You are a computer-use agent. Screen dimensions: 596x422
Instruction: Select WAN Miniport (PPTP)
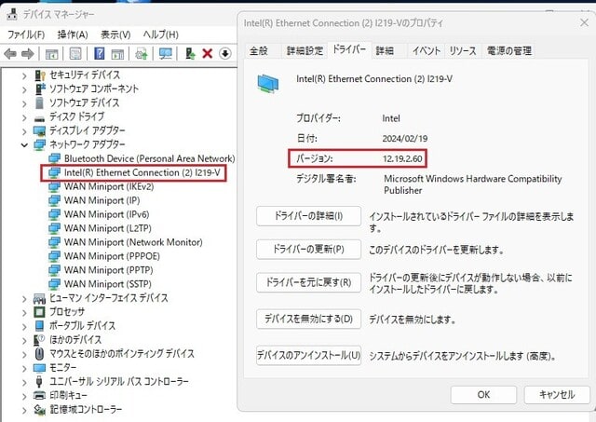tap(109, 270)
